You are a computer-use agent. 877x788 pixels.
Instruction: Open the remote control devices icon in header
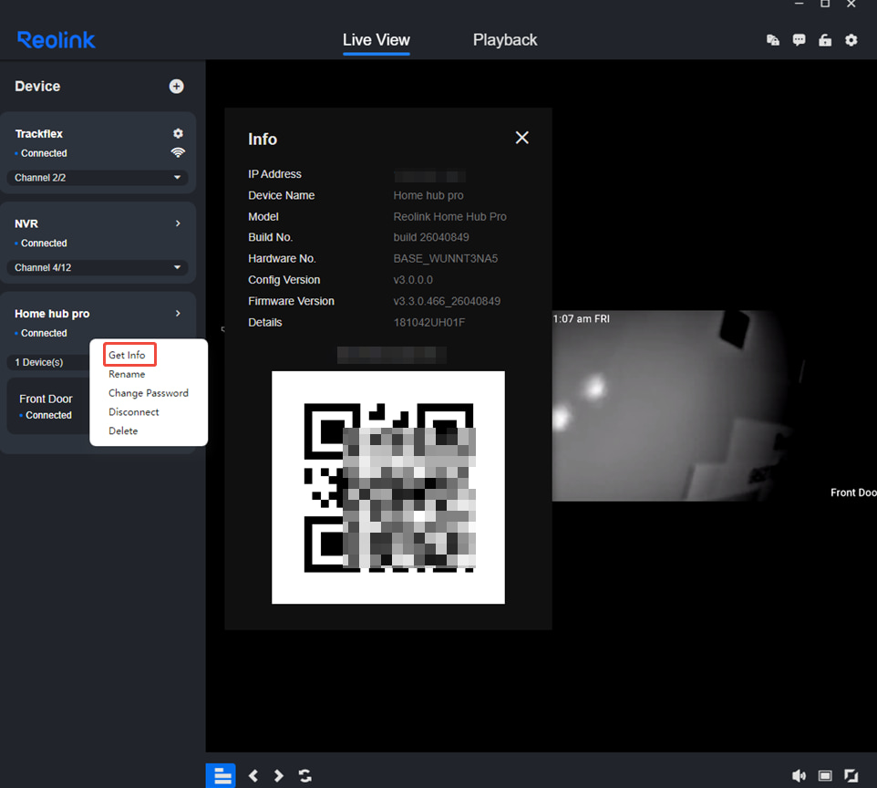click(x=773, y=40)
